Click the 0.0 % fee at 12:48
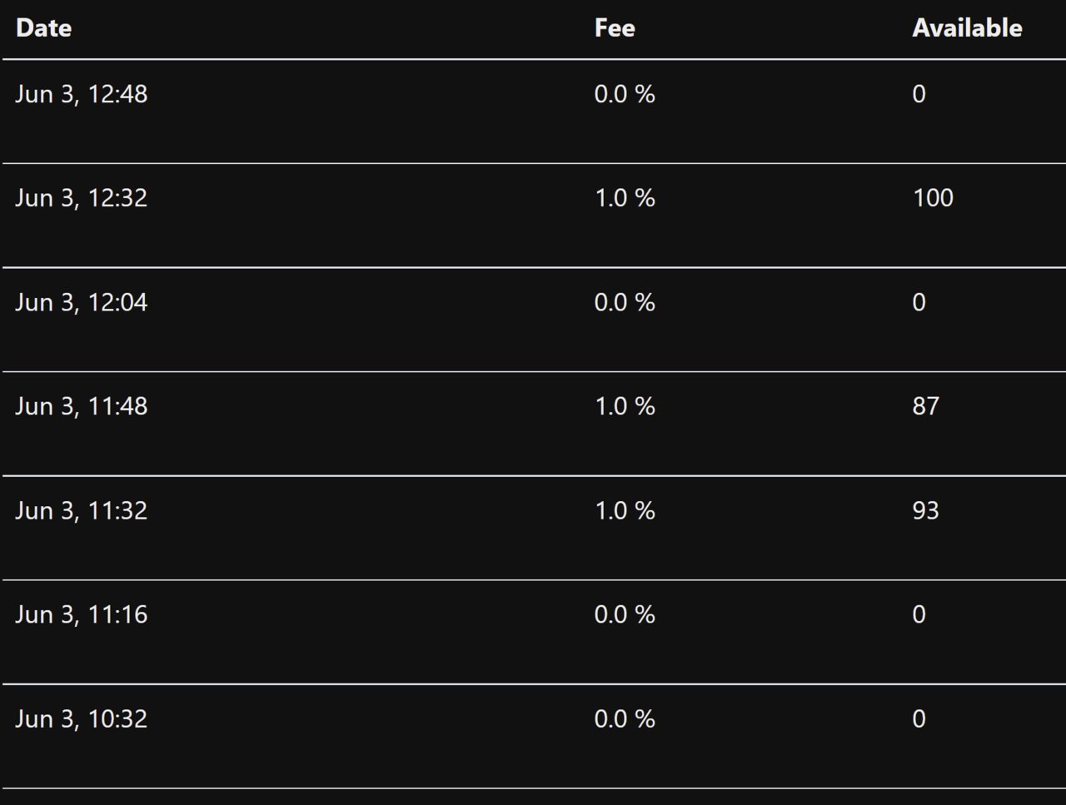 point(625,94)
